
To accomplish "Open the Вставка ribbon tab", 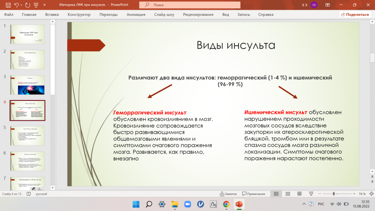I will 52,15.
